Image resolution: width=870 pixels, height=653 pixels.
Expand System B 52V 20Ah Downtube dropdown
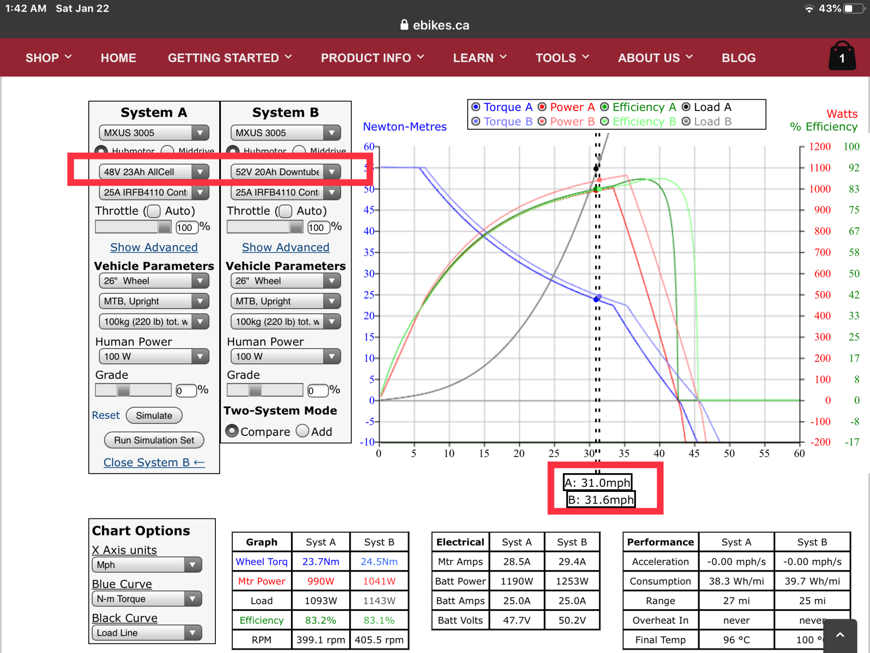285,172
